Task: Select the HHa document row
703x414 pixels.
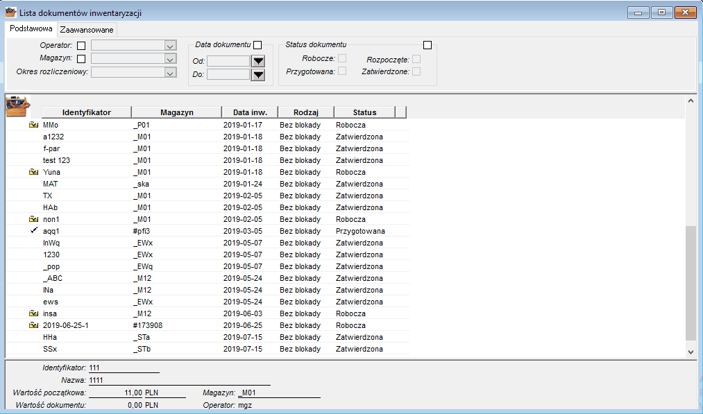Action: (207, 338)
